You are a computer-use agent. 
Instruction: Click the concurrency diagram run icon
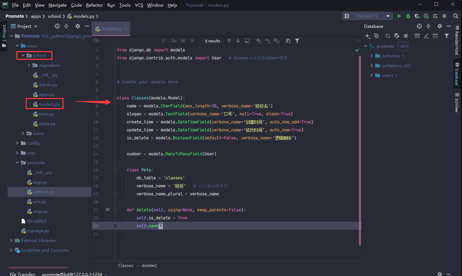point(435,16)
